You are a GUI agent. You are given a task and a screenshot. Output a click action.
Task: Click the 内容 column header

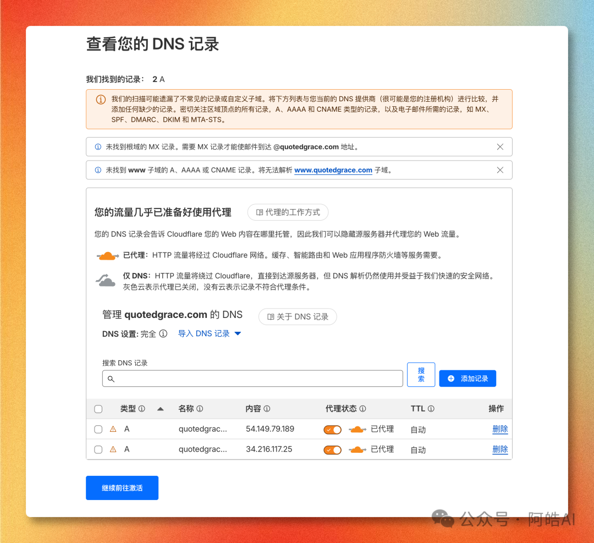pos(253,408)
